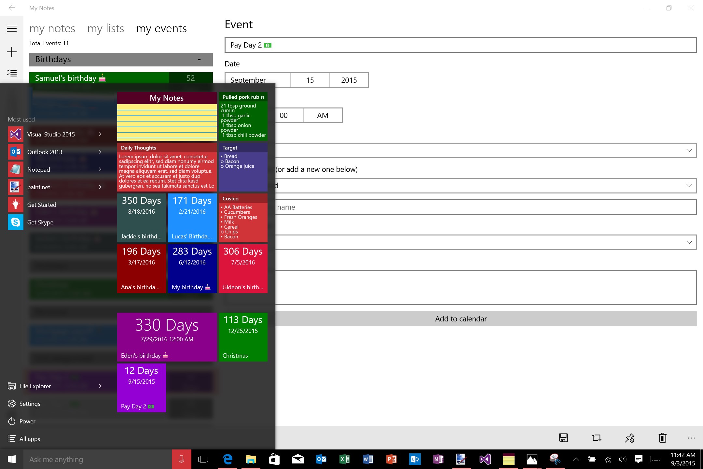Open All apps in Start menu
The height and width of the screenshot is (469, 703).
click(29, 439)
